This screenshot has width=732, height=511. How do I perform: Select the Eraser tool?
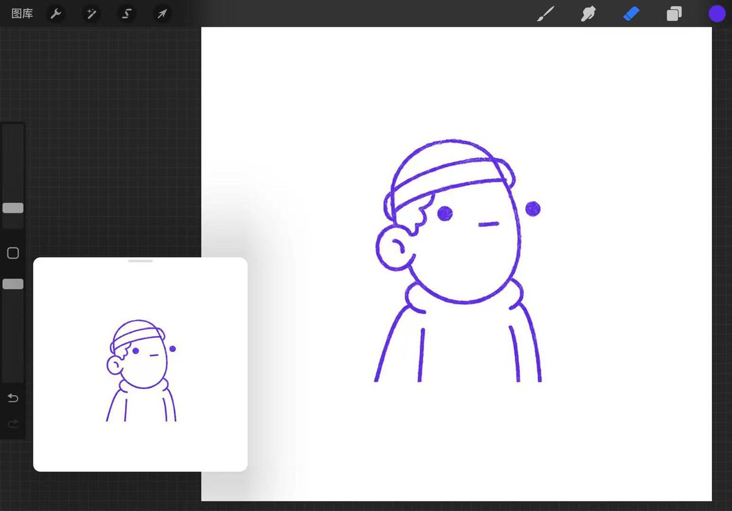tap(631, 13)
